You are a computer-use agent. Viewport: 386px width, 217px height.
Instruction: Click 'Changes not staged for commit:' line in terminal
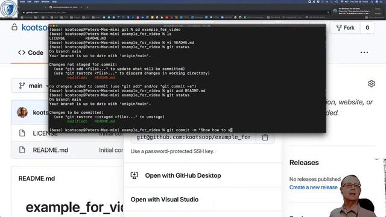click(83, 64)
